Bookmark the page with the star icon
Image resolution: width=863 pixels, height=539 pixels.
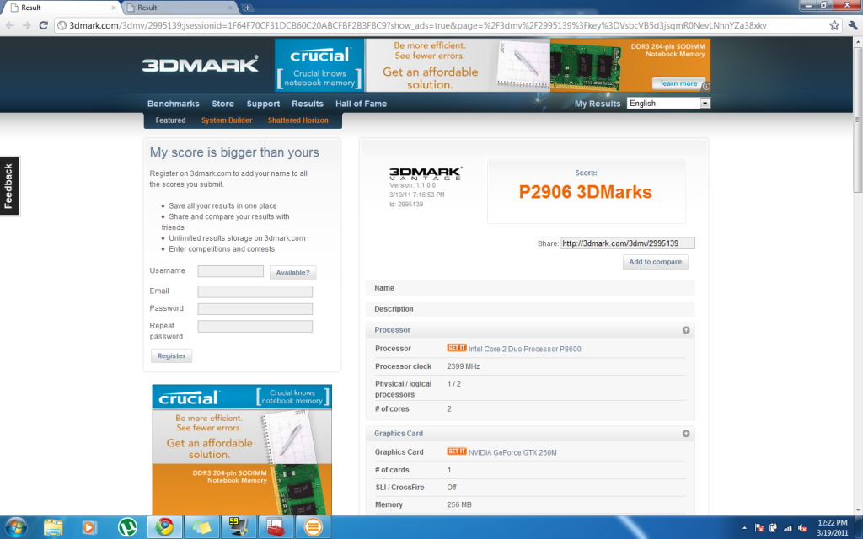[834, 25]
